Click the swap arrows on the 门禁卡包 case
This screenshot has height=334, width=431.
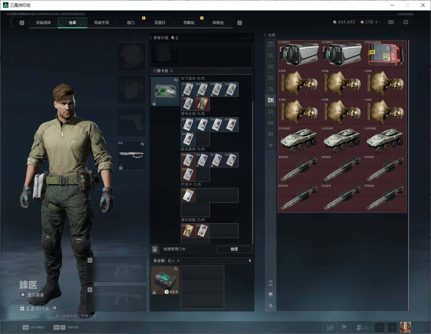(x=176, y=80)
